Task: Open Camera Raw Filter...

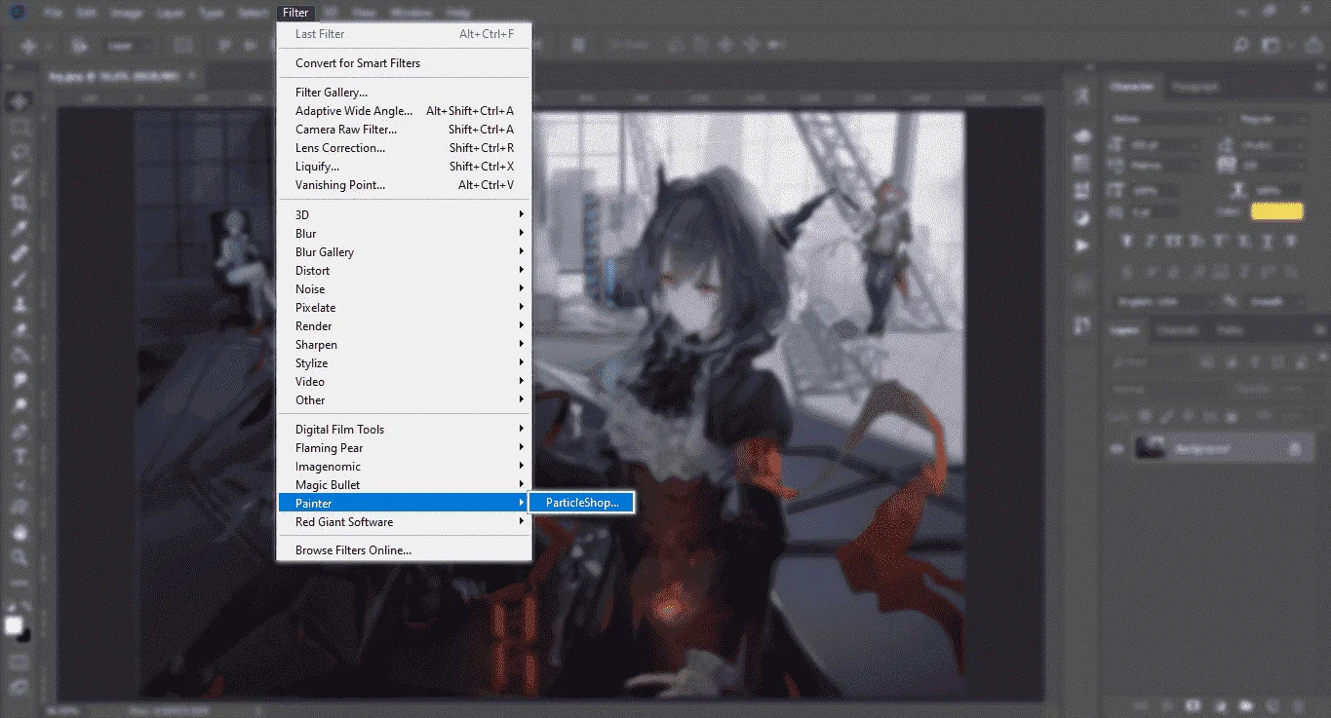Action: click(x=405, y=130)
